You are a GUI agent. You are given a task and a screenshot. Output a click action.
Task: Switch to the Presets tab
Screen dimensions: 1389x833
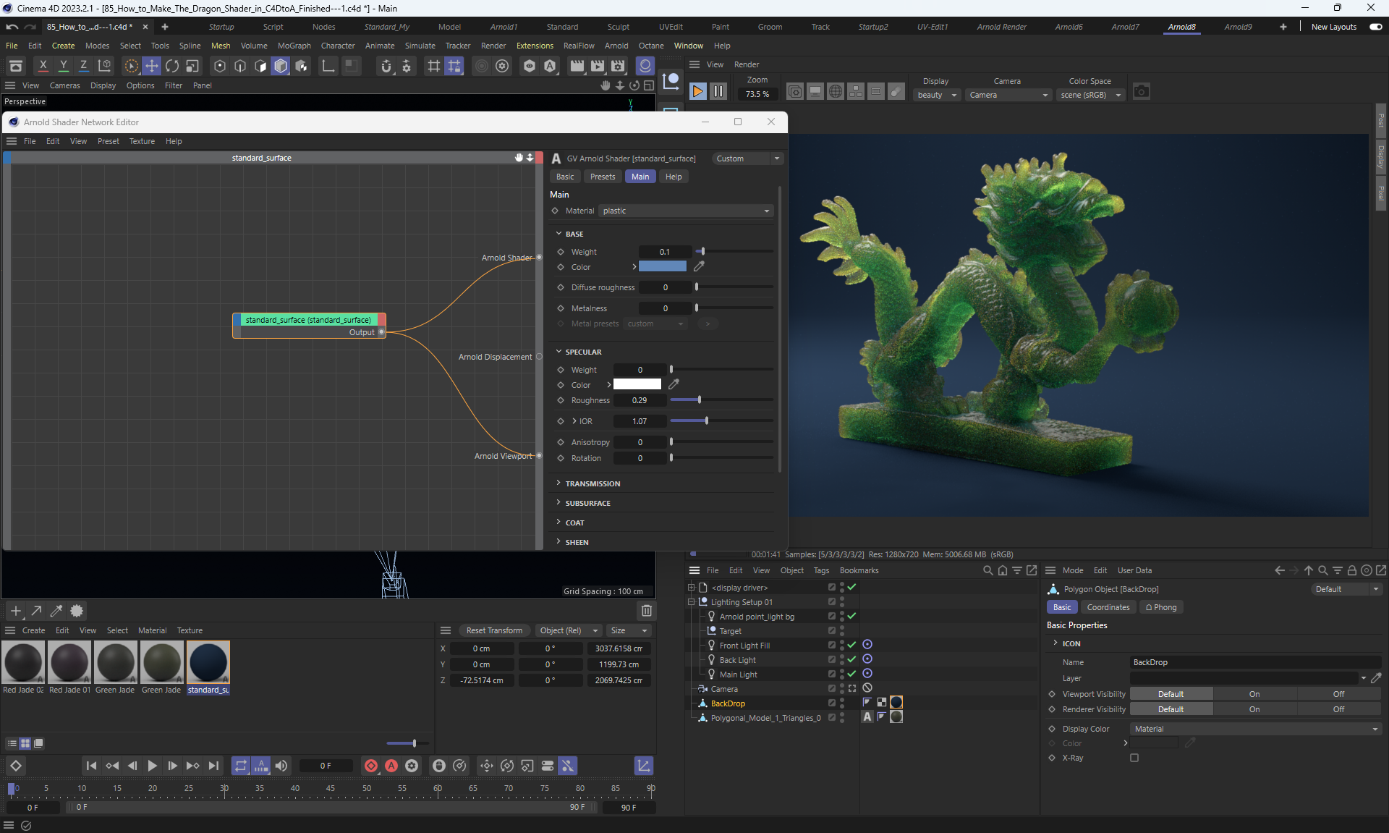tap(602, 177)
